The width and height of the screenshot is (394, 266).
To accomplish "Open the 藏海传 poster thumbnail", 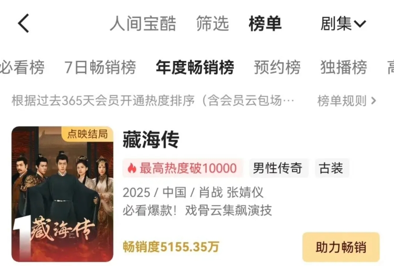I will click(x=62, y=194).
